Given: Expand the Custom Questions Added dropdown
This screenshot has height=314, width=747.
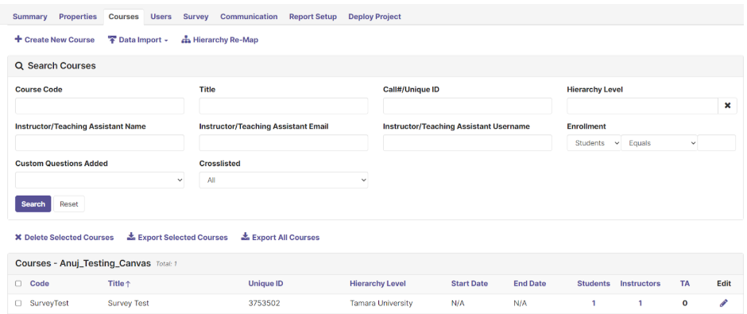Looking at the screenshot, I should pos(99,180).
